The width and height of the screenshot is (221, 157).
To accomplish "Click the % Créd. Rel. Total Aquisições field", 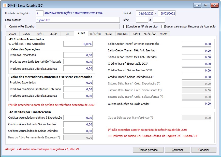I will [78, 44].
